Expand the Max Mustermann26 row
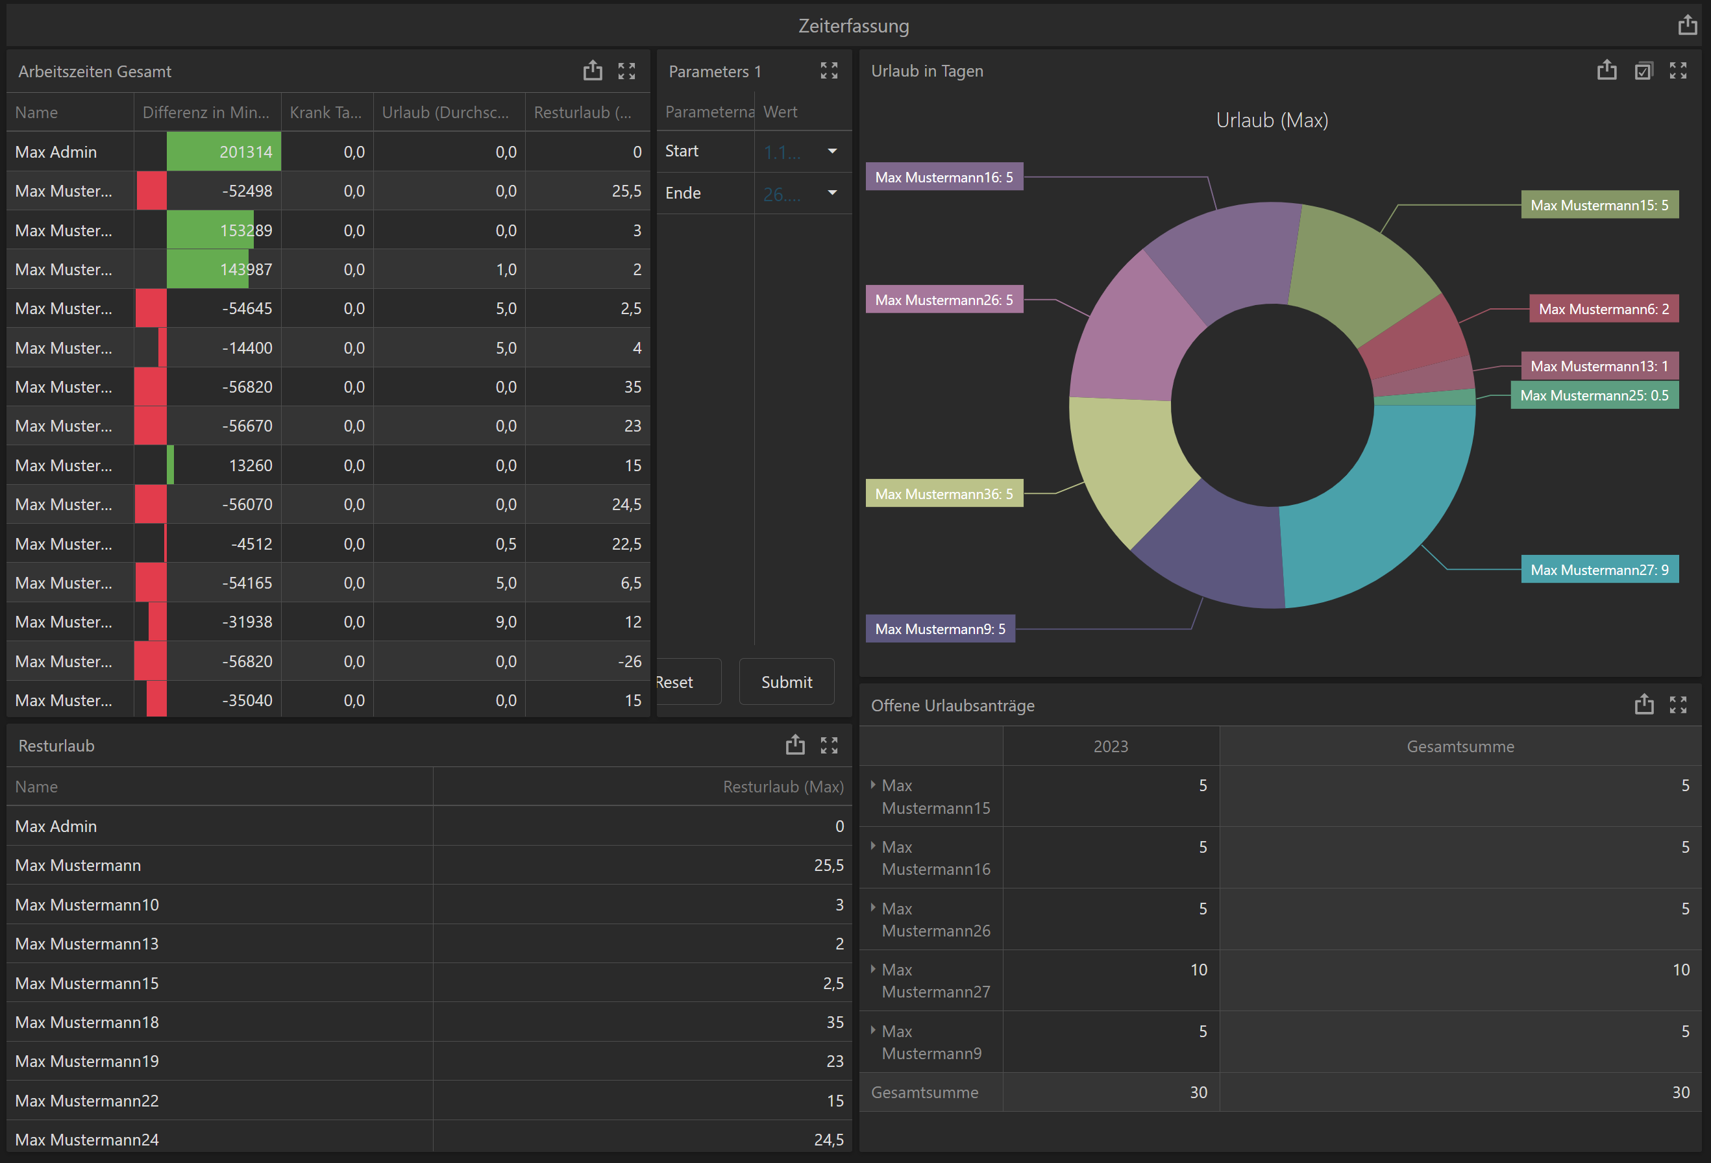 coord(873,907)
